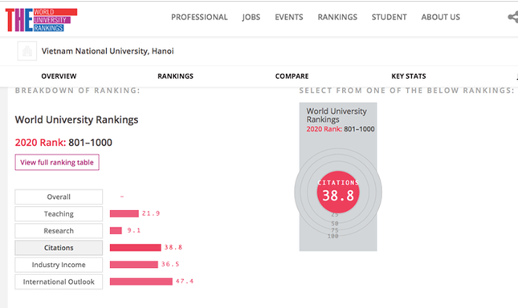
Task: Click the World University Rankings breakdown heading
Action: click(x=76, y=120)
